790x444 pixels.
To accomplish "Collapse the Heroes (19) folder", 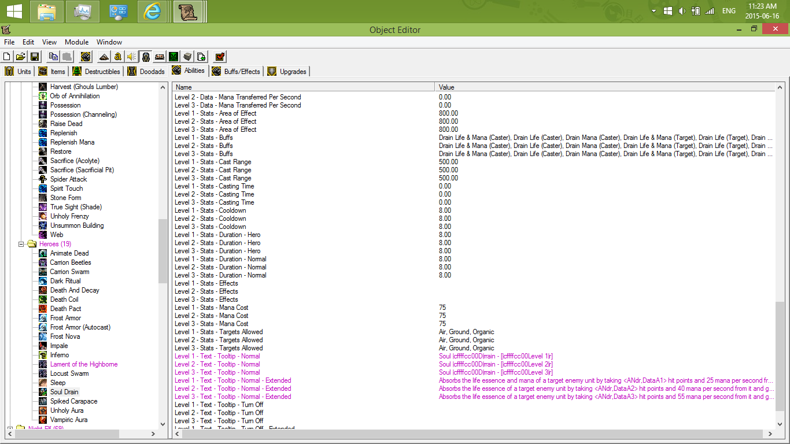I will [x=21, y=244].
